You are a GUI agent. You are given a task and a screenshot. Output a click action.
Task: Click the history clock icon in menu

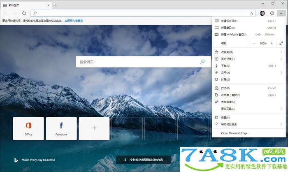click(x=216, y=59)
